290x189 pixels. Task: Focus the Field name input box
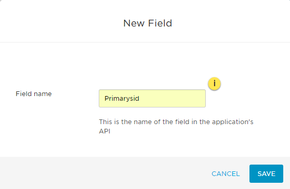click(152, 98)
